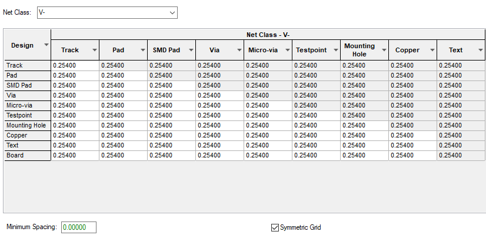Screen dimensions: 486x235
Task: Click the Mounting Hole column dropdown arrow
Action: click(x=384, y=51)
